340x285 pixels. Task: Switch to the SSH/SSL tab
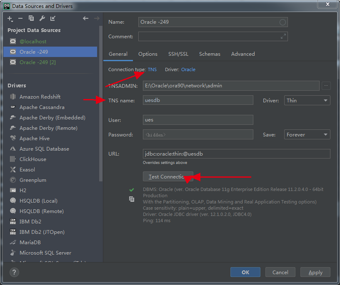[178, 54]
